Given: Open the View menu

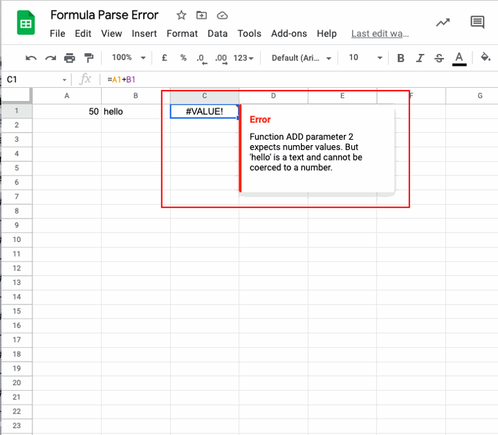Looking at the screenshot, I should [111, 33].
